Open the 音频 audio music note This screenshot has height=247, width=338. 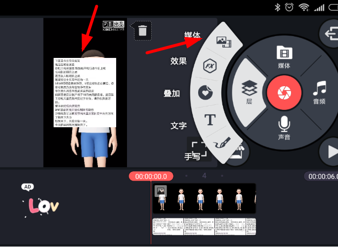(x=319, y=93)
